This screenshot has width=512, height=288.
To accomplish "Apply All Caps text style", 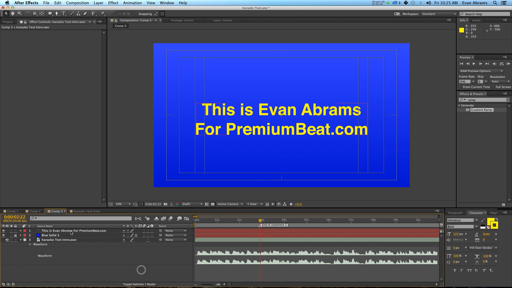I will click(x=469, y=270).
